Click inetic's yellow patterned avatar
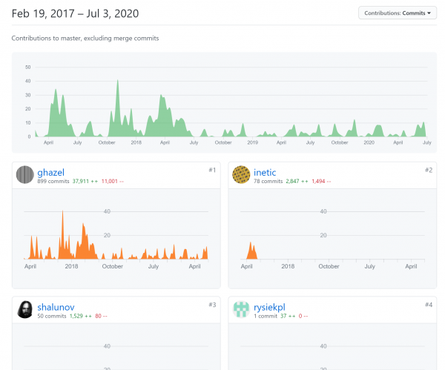Viewport: 445px width, 370px height. coord(241,174)
